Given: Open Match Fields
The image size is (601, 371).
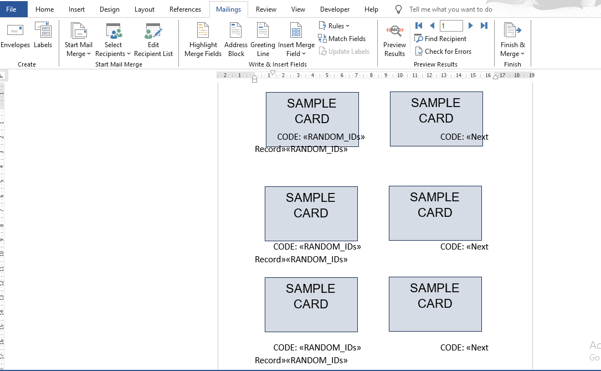Looking at the screenshot, I should (342, 38).
